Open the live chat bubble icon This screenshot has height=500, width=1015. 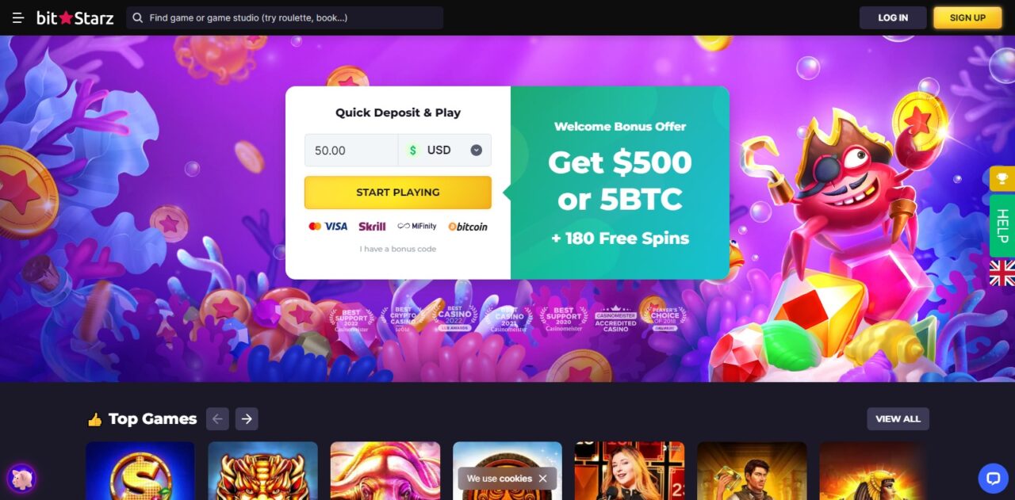coord(993,478)
